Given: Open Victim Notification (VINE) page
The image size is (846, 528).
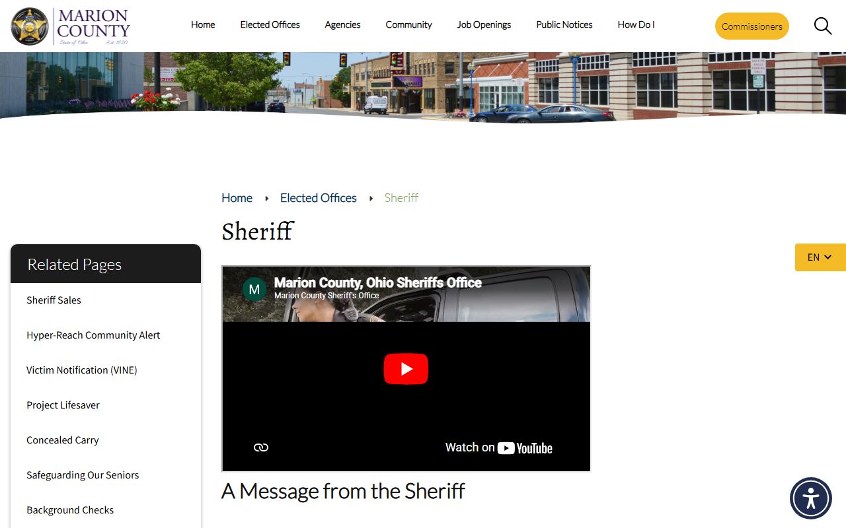Looking at the screenshot, I should 82,370.
